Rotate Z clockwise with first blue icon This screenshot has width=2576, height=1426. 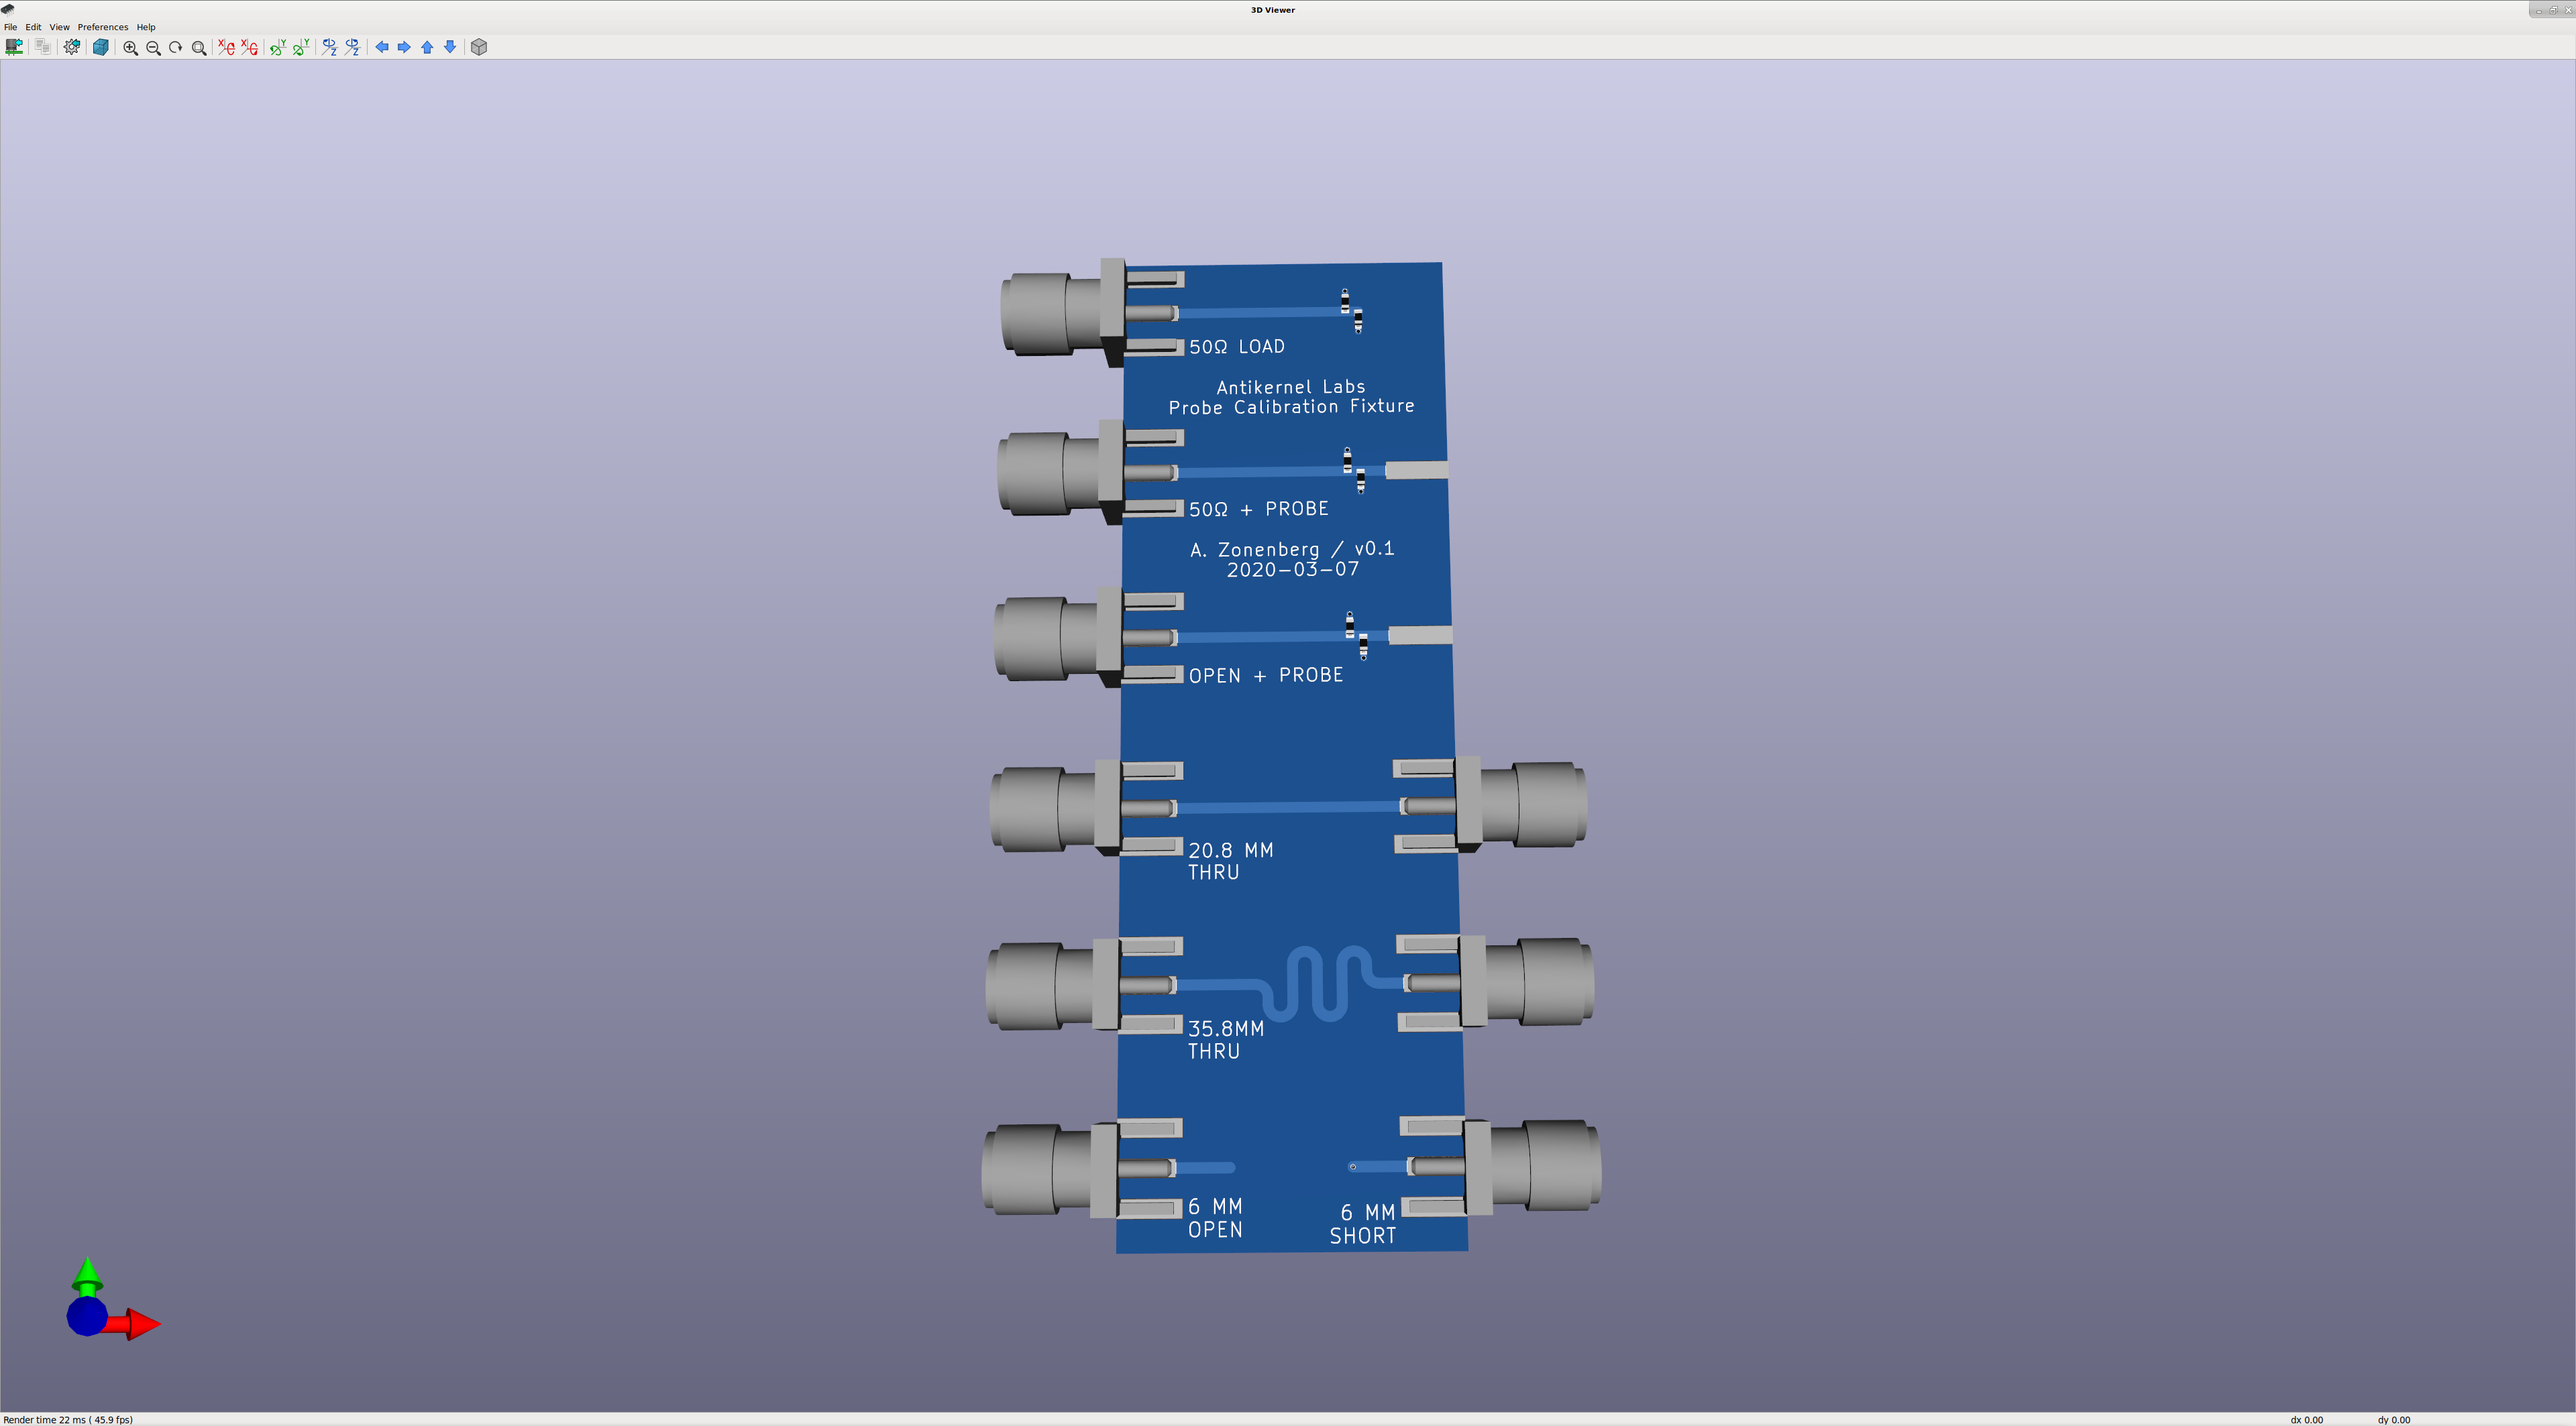pyautogui.click(x=329, y=47)
